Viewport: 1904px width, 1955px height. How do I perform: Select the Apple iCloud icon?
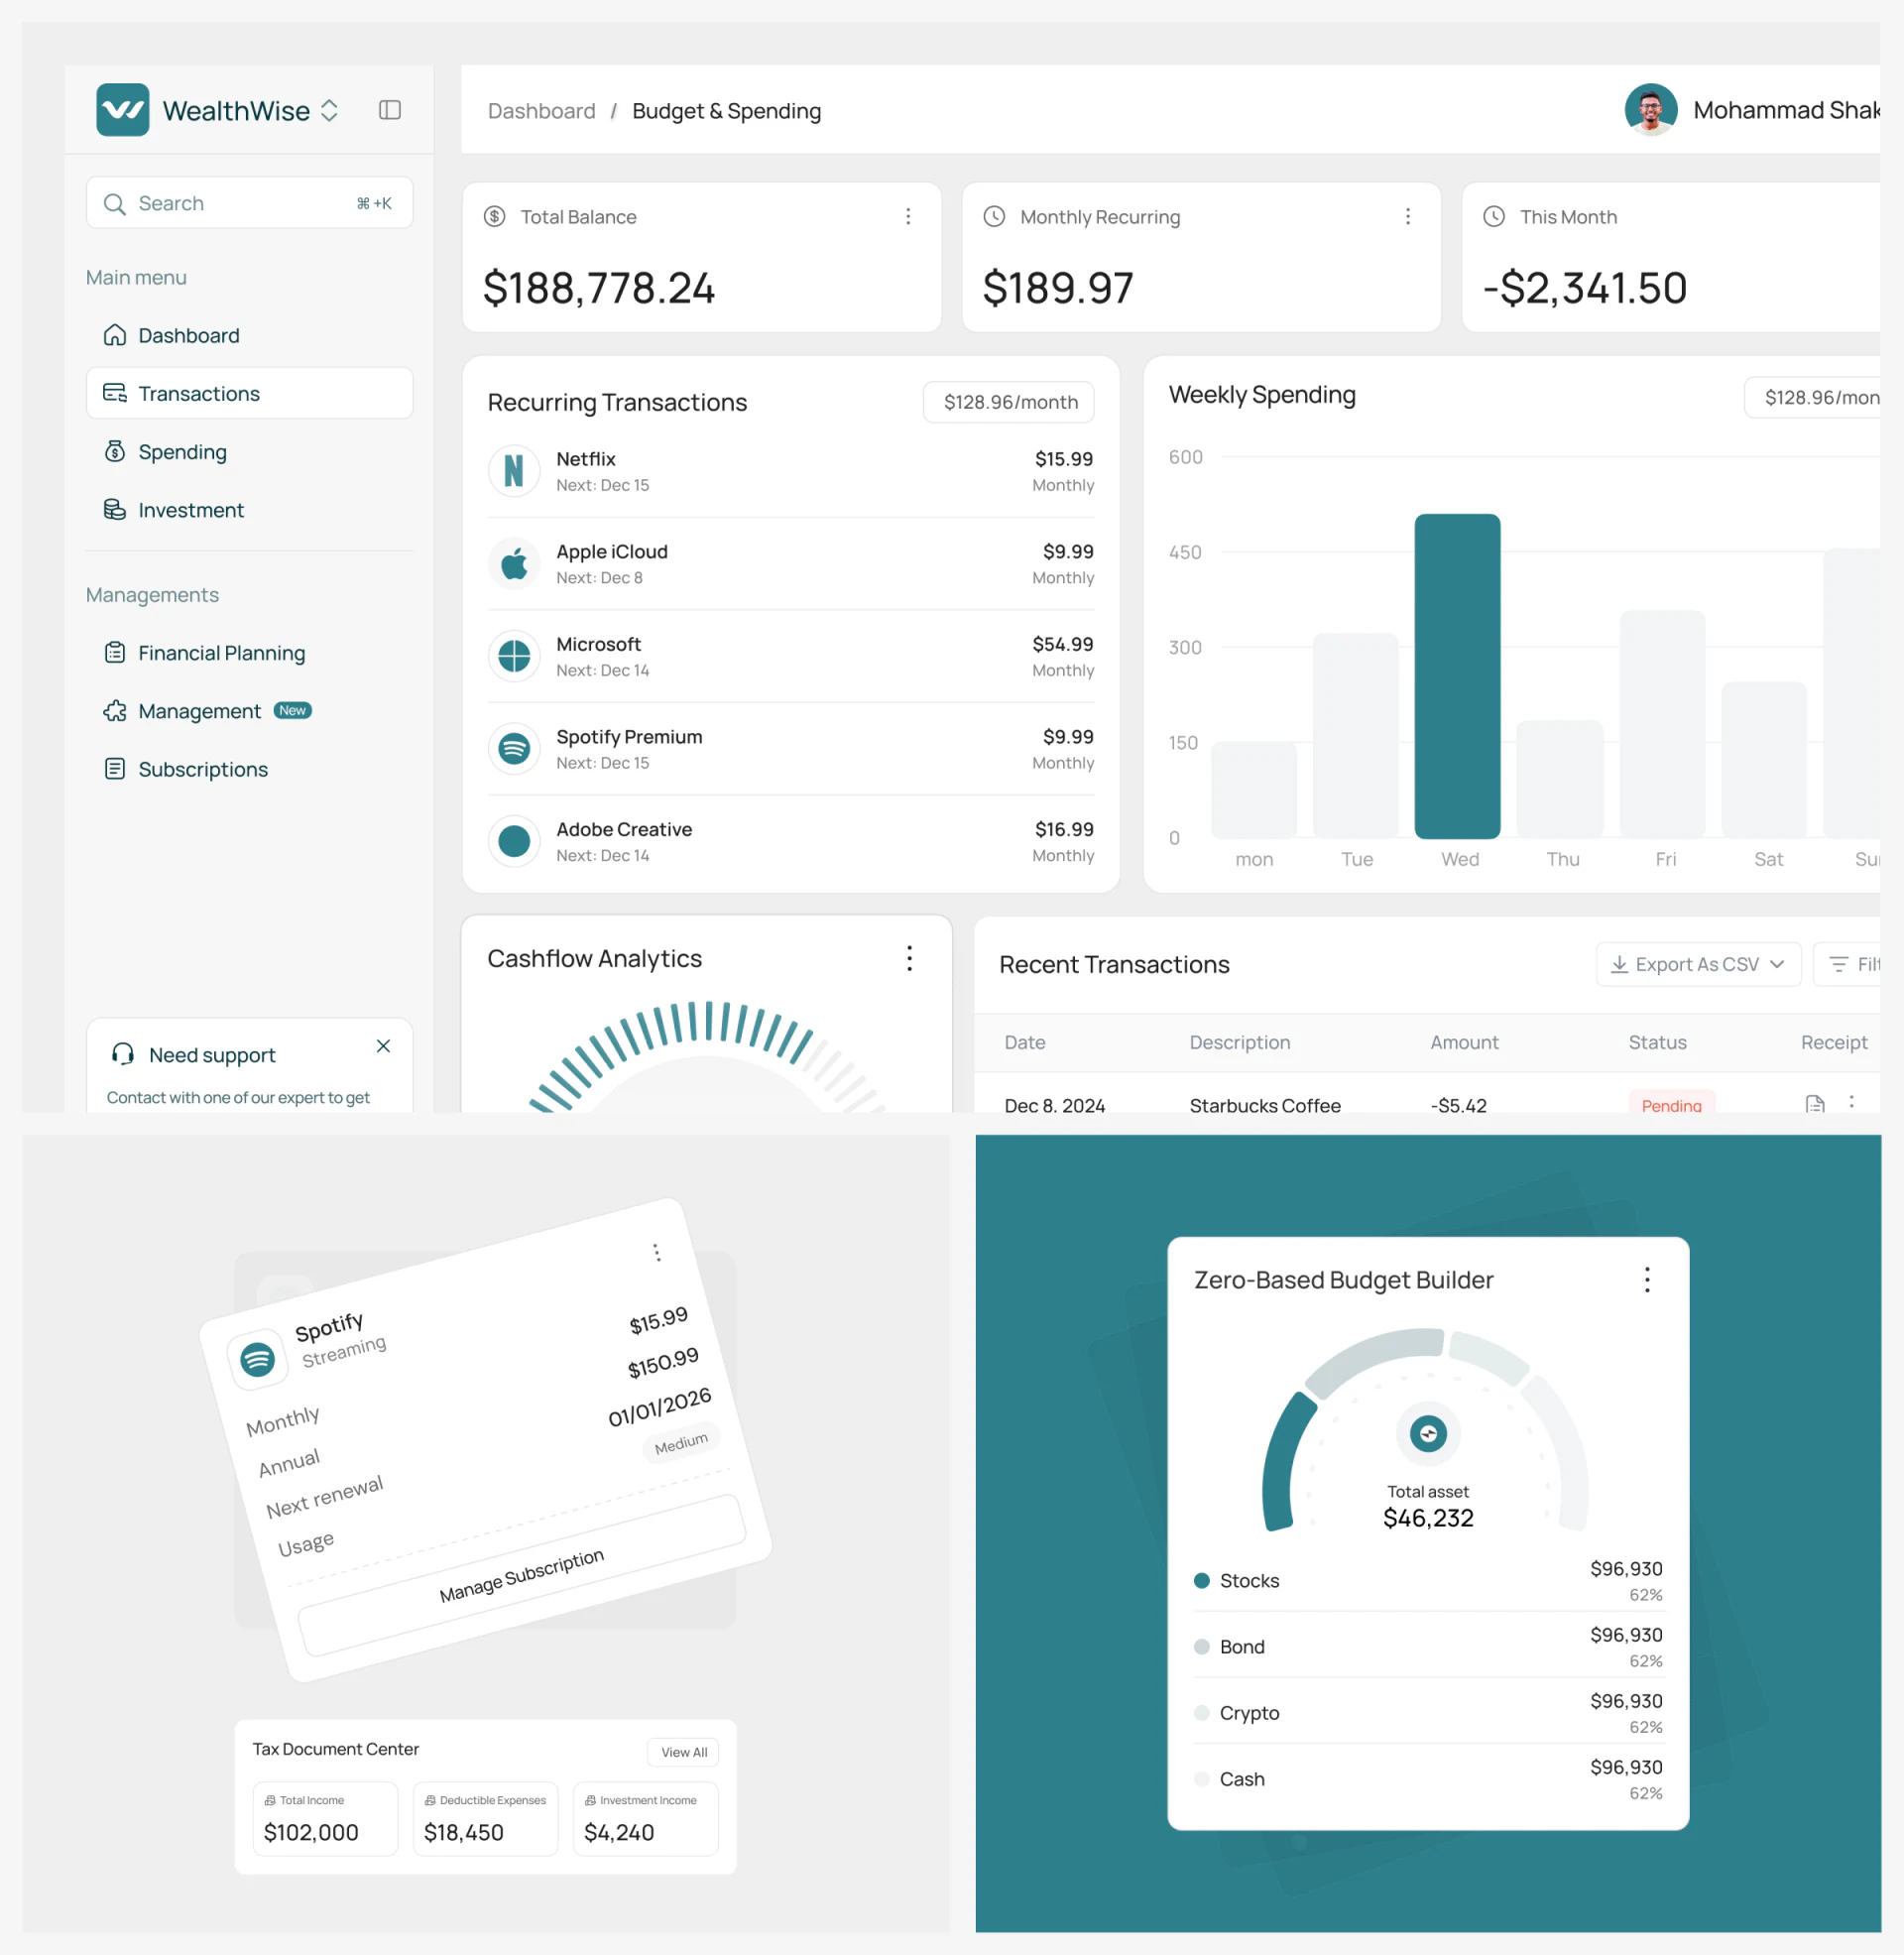[514, 564]
